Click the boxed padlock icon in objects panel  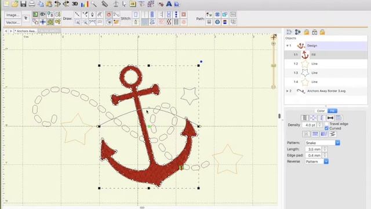314,32
